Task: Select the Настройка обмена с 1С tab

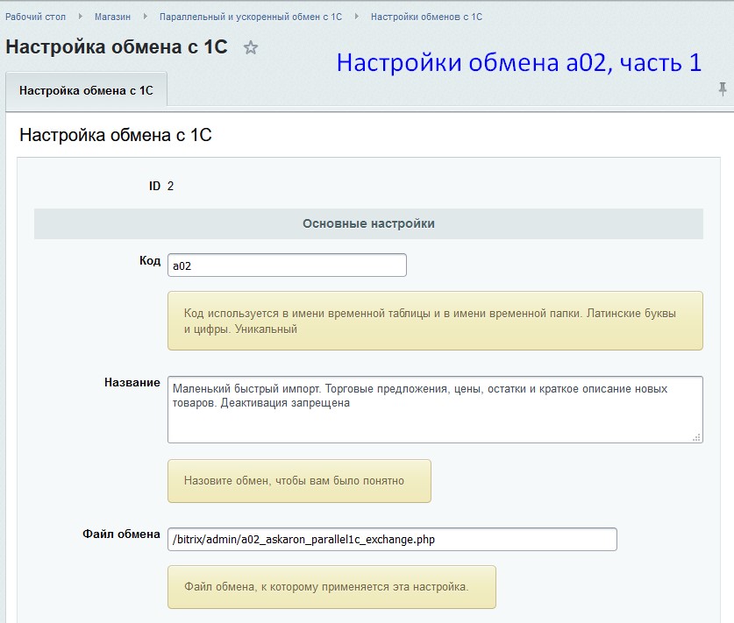Action: click(x=86, y=90)
